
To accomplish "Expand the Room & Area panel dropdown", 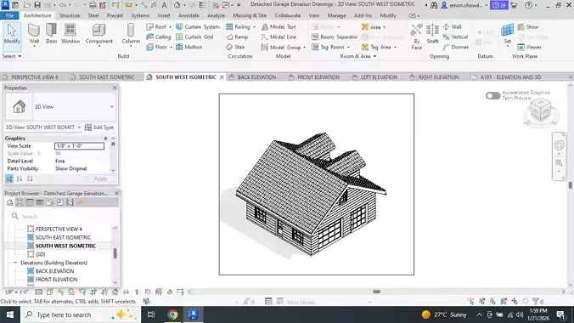I will [x=358, y=56].
